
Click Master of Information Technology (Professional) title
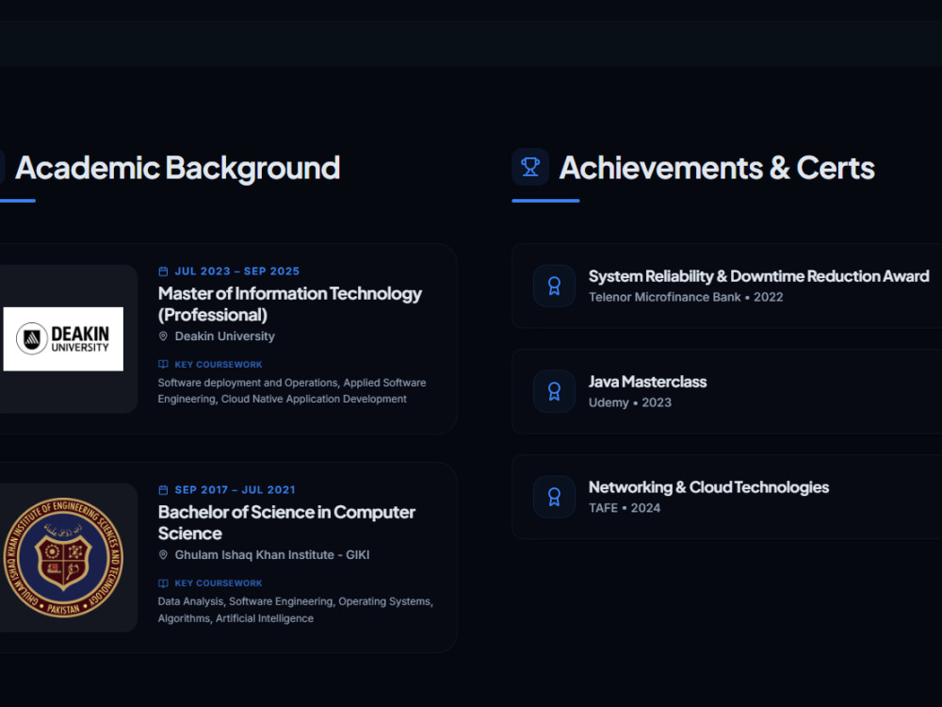(289, 304)
